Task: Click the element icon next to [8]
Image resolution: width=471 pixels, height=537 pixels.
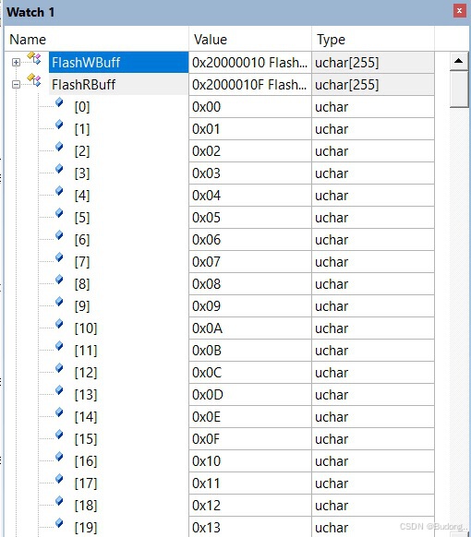Action: click(59, 280)
